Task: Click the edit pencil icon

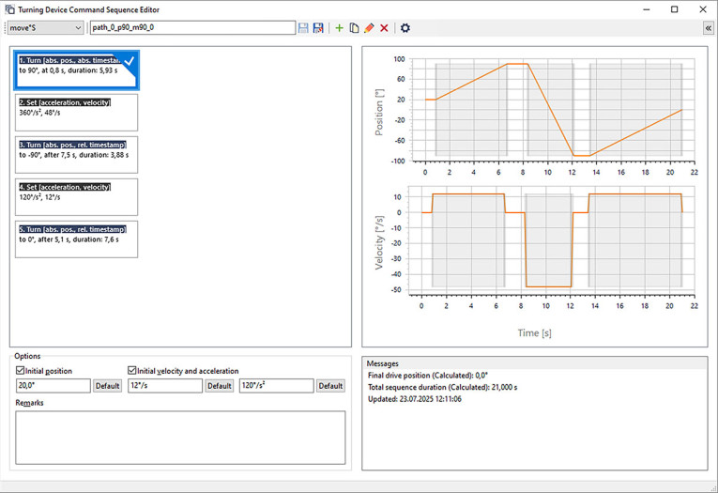Action: (x=369, y=28)
